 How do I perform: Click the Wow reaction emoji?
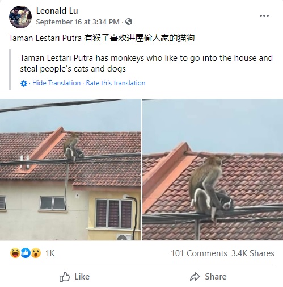36,253
